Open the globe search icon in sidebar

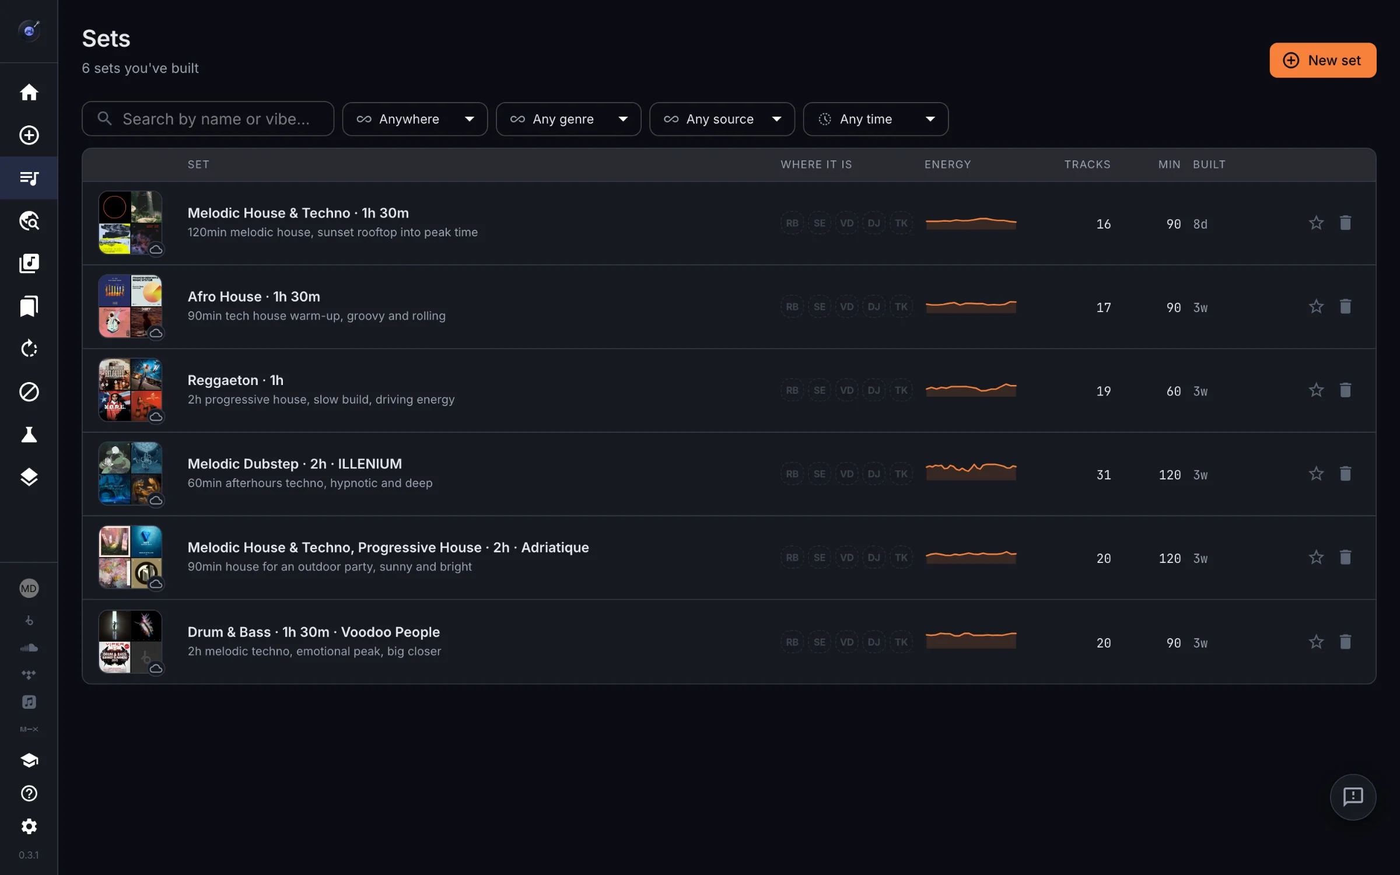29,220
